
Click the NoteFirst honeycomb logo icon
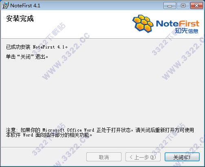(143, 24)
